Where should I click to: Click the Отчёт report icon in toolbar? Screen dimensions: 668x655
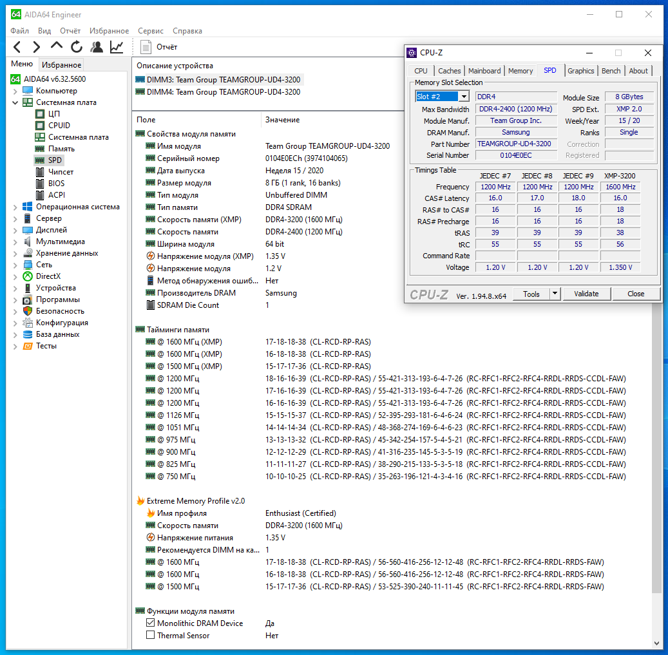coord(146,47)
